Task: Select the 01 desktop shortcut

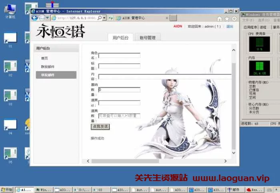Action: pyautogui.click(x=10, y=40)
